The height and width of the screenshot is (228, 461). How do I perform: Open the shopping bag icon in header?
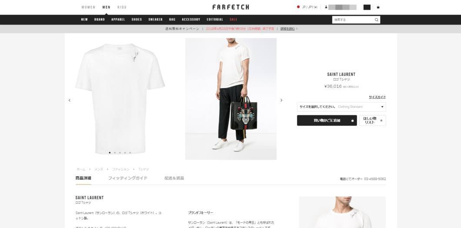378,7
